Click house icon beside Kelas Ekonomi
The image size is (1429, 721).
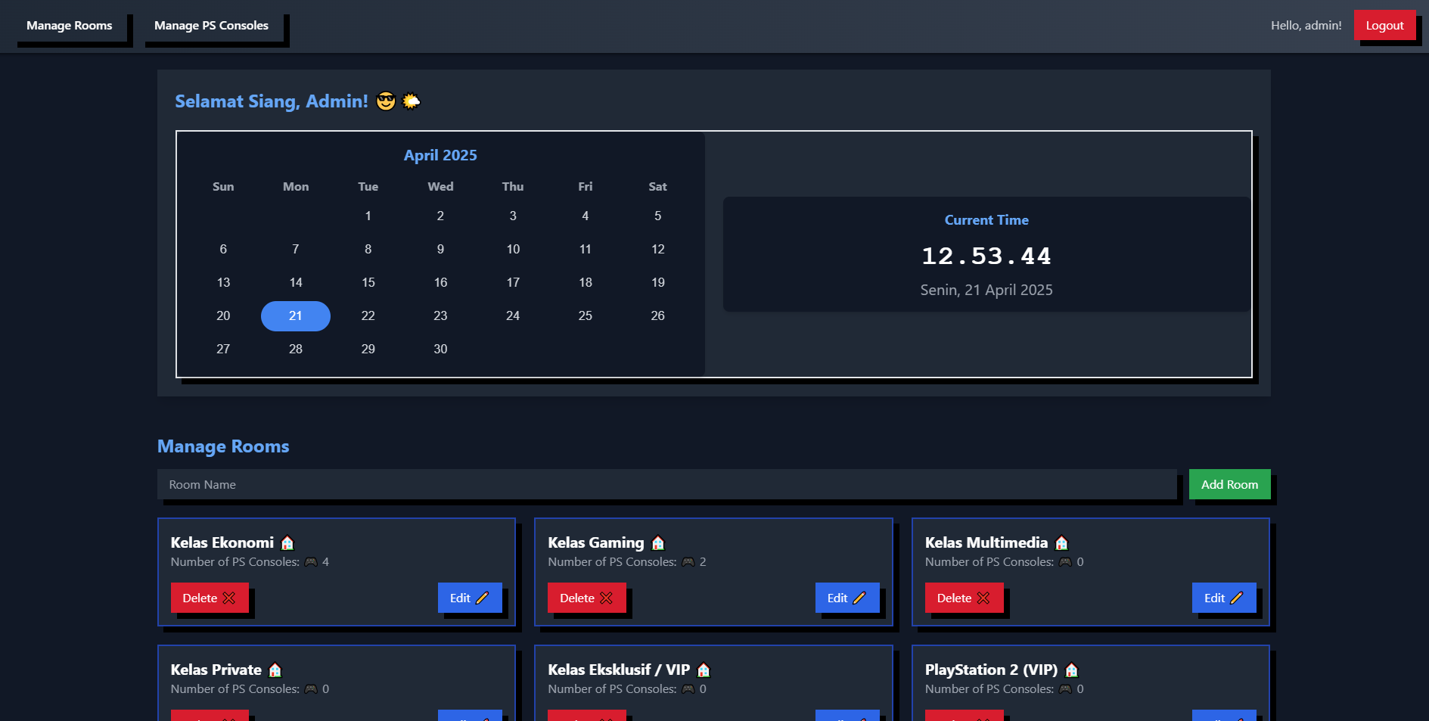(287, 543)
